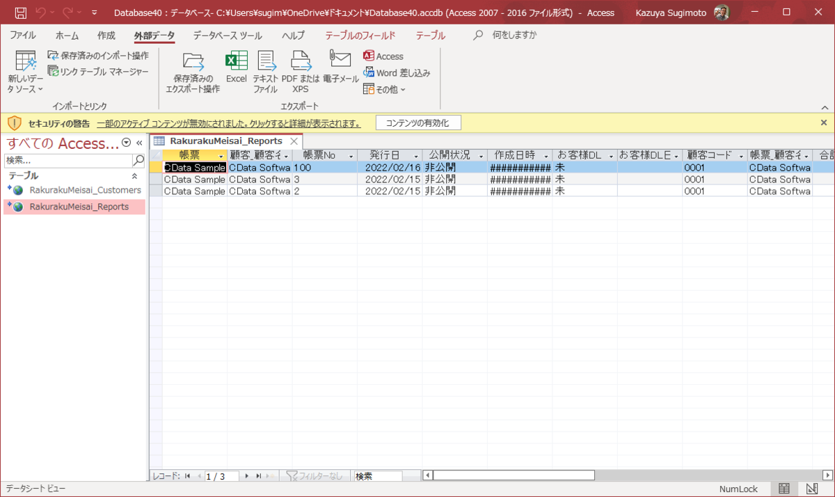Screen dimensions: 835x497
Task: Go to last record button
Action: (259, 476)
